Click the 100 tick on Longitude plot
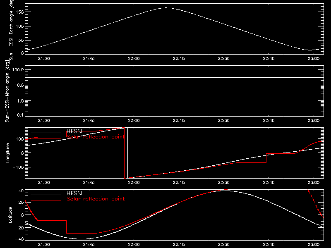Image resolution: width=331 pixels, height=248 pixels. point(19,139)
